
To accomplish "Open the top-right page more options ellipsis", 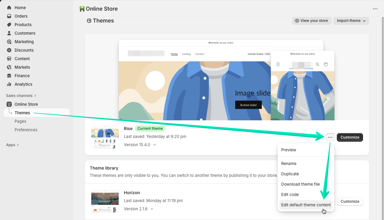I will click(x=375, y=9).
